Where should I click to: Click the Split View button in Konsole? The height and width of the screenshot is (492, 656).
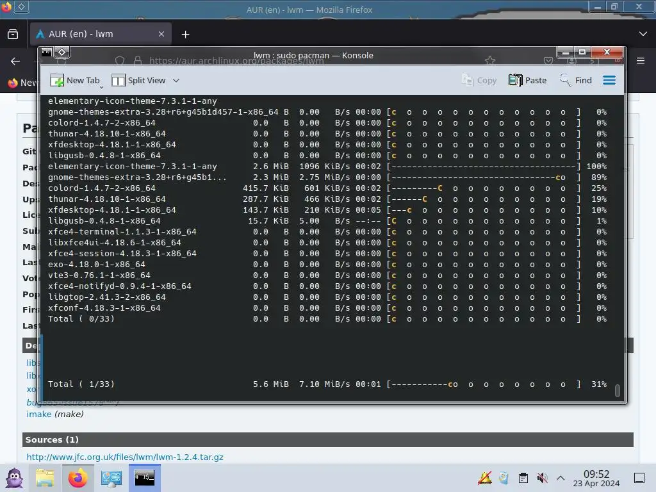(138, 80)
